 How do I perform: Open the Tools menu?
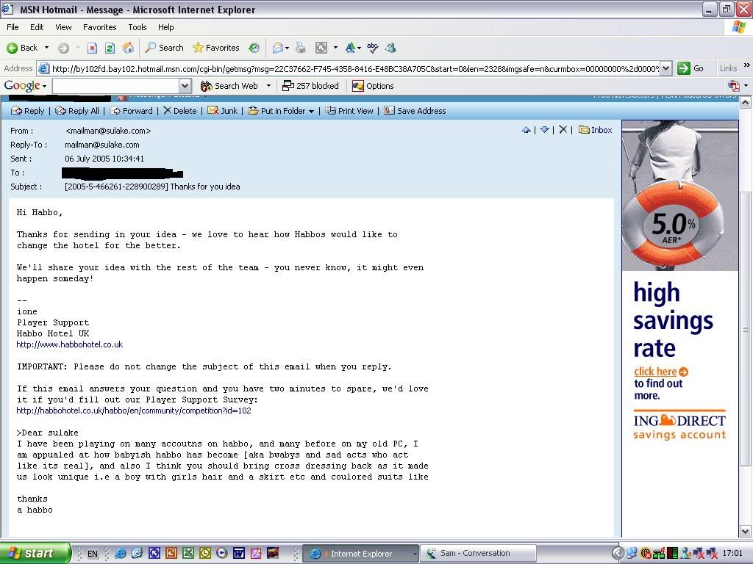pyautogui.click(x=138, y=27)
